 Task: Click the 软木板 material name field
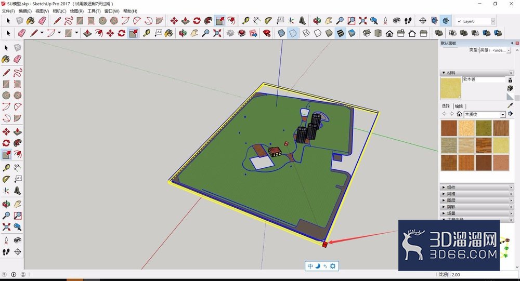tap(484, 79)
